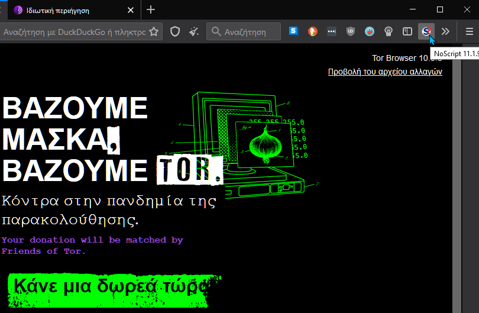
Task: Open the security level shield icon
Action: click(x=174, y=31)
